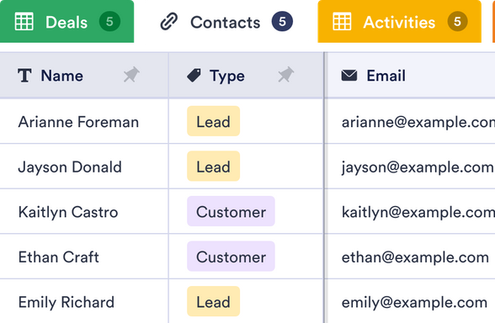Click the Deals tab grid icon
Viewport: 495px width, 323px height.
tap(24, 22)
